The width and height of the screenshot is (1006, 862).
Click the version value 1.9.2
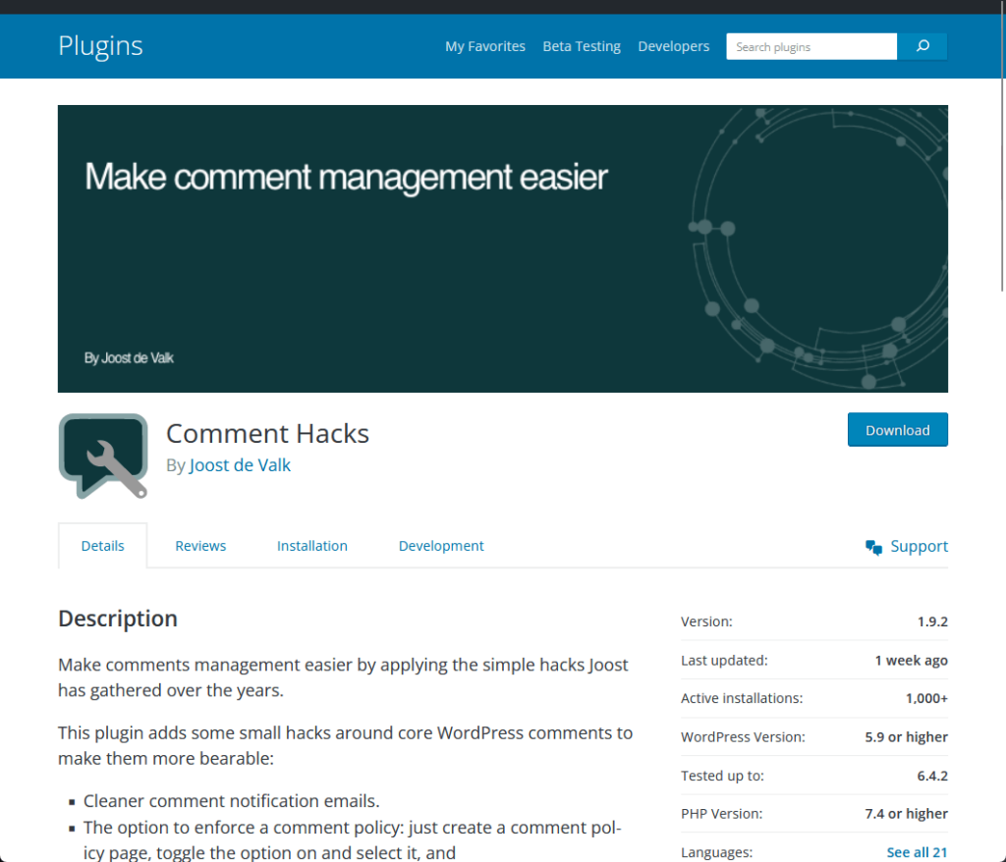point(932,621)
